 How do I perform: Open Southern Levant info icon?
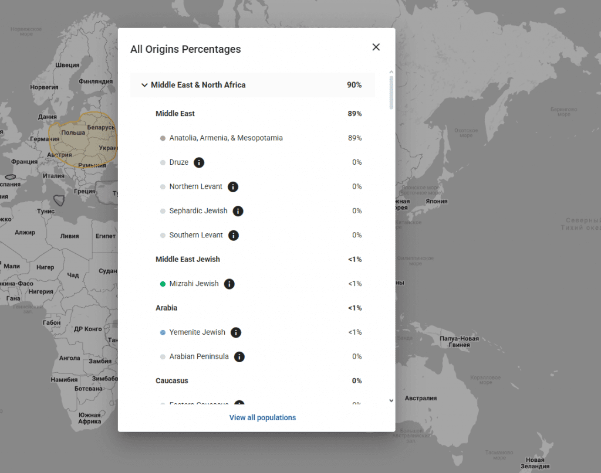[x=234, y=236]
